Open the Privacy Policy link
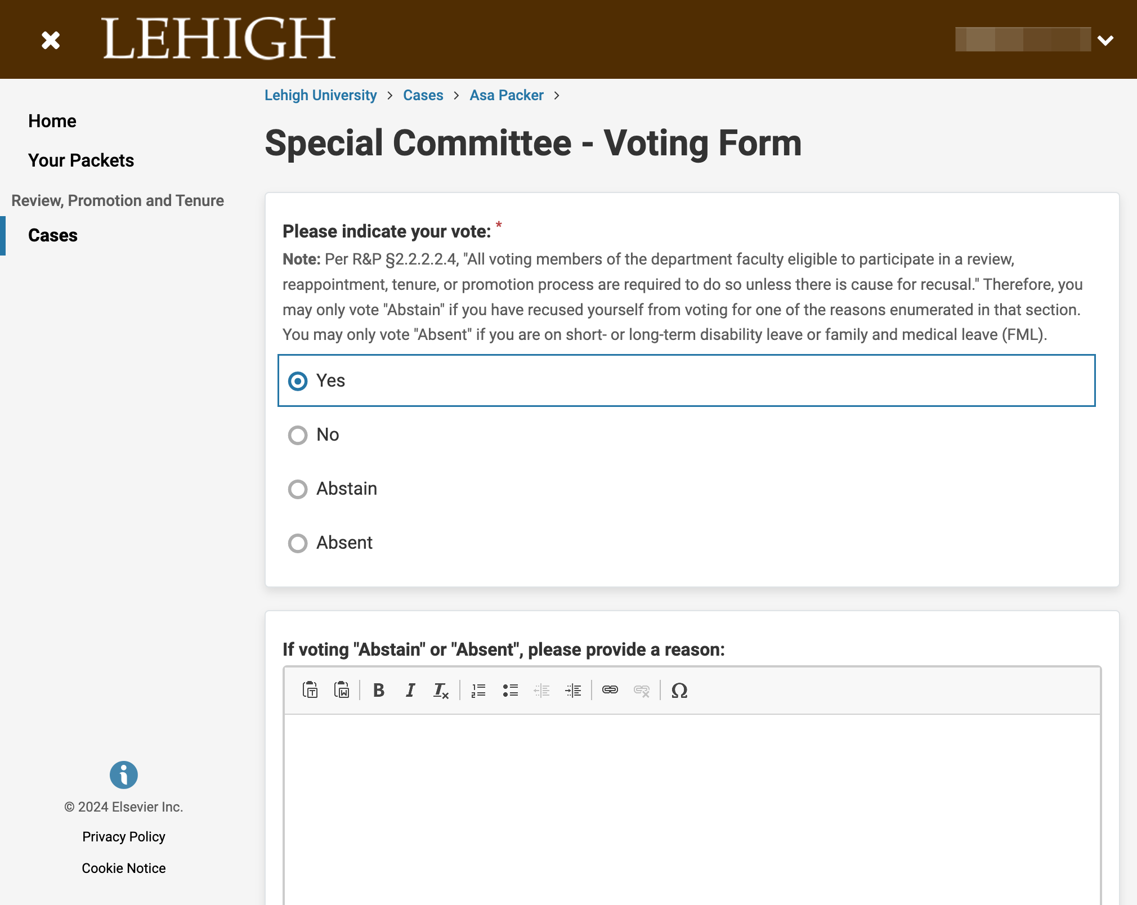Viewport: 1137px width, 905px height. tap(124, 837)
